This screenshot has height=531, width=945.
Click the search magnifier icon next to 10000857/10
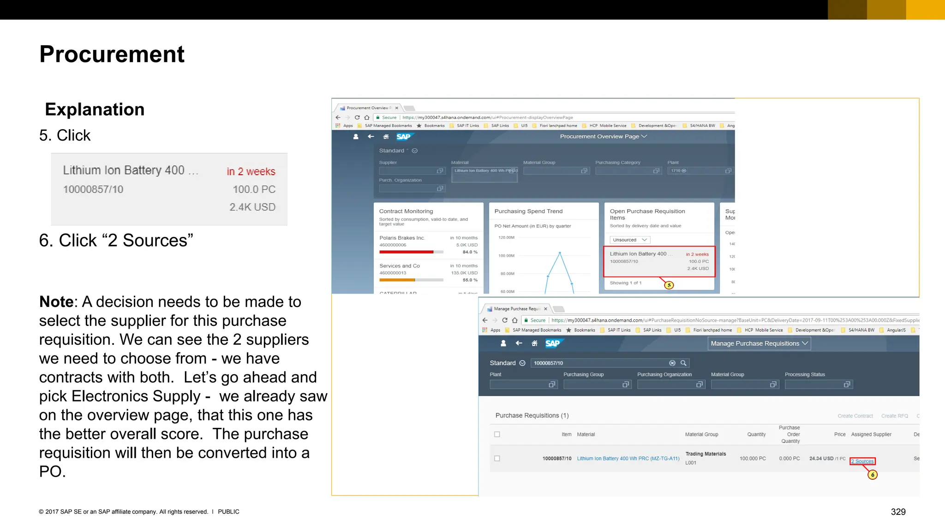(x=683, y=363)
